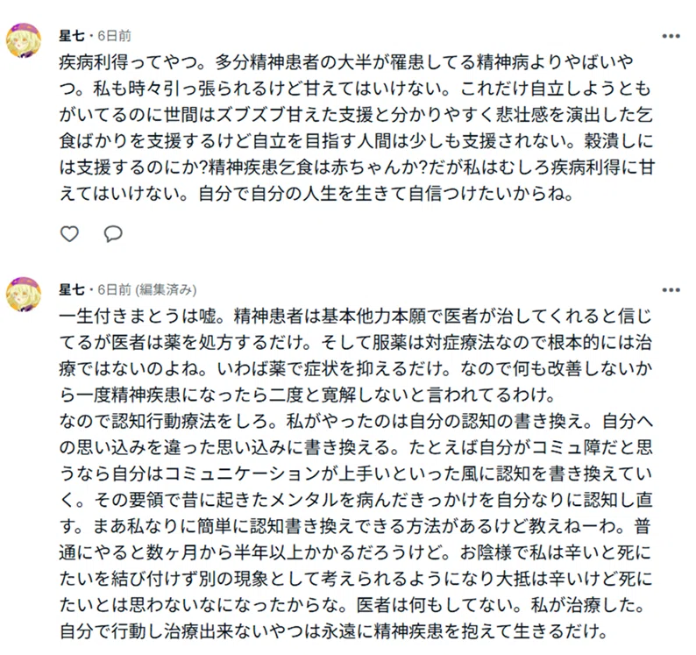696x655 pixels.
Task: Open the first post's 星七 avatar
Action: click(x=24, y=40)
